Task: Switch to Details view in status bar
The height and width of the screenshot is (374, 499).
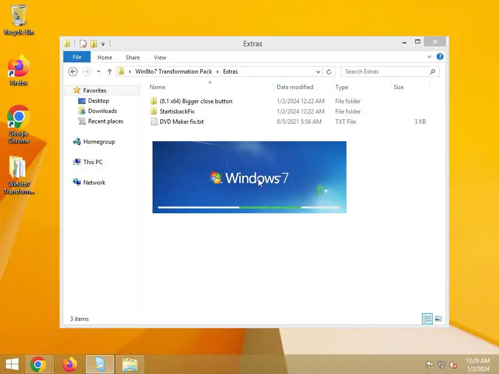Action: tap(427, 318)
